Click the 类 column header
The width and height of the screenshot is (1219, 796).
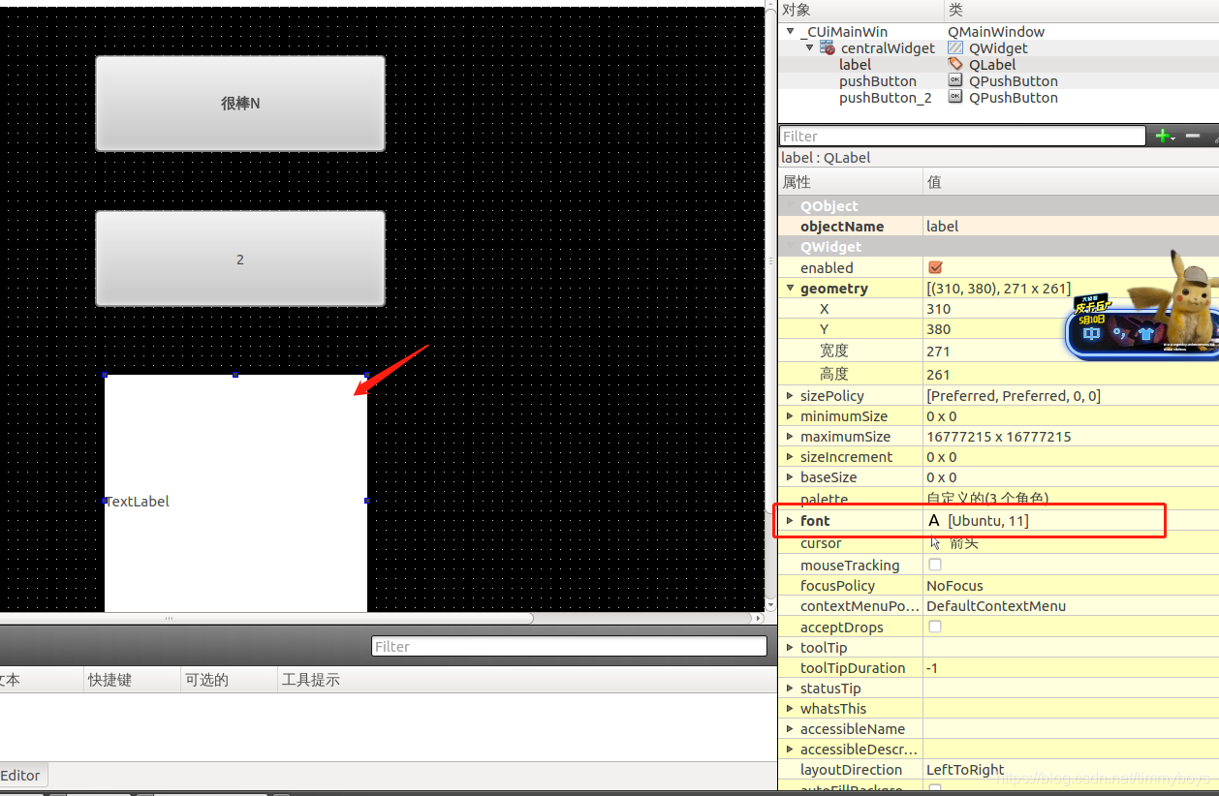pos(1081,10)
